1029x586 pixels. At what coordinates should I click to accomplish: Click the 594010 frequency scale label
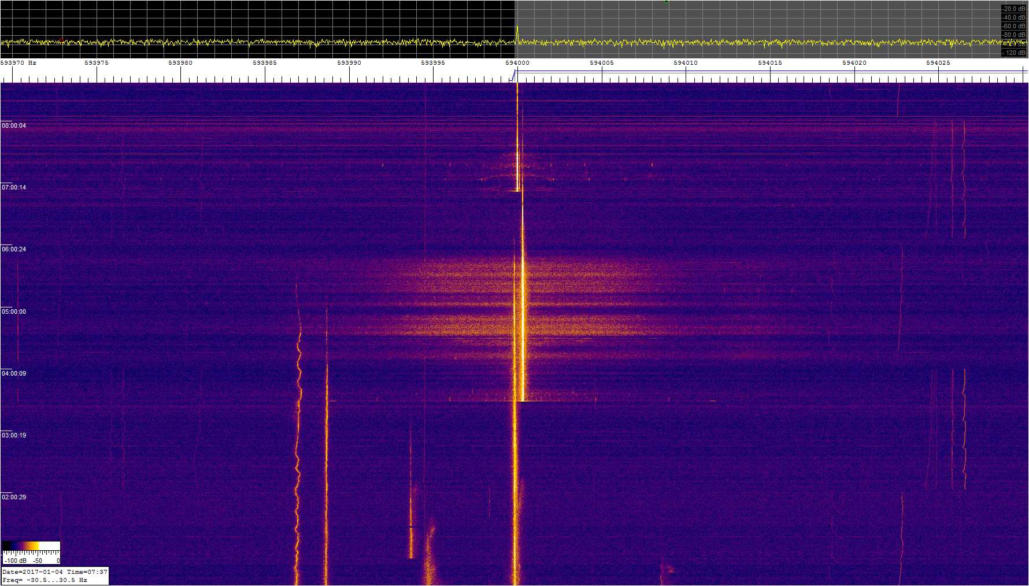pos(686,62)
